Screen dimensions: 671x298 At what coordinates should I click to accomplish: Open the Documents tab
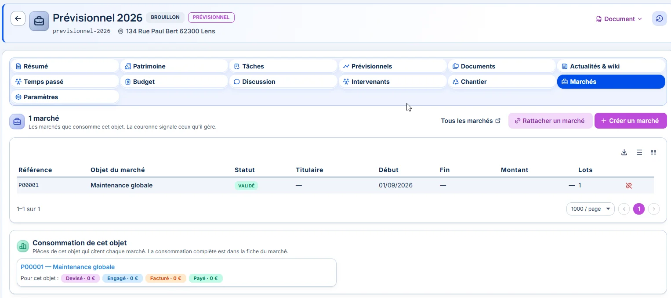click(502, 66)
